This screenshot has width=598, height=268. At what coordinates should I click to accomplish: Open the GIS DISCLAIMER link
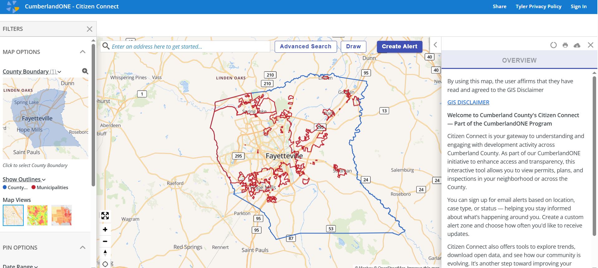pyautogui.click(x=468, y=102)
